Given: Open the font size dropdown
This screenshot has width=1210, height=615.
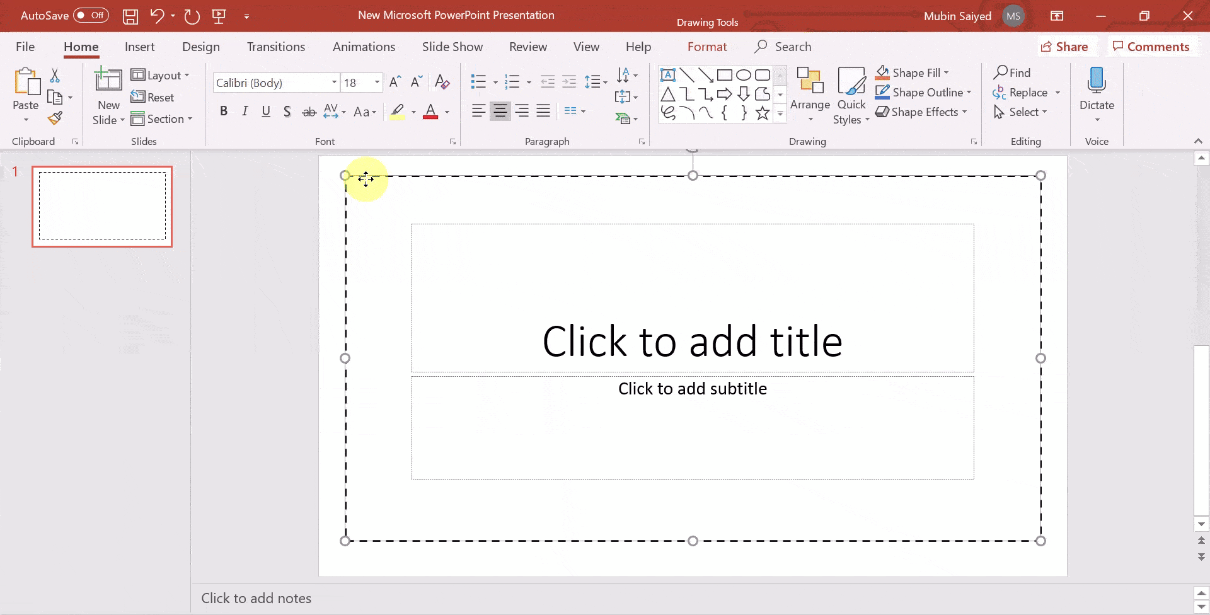Looking at the screenshot, I should click(376, 82).
